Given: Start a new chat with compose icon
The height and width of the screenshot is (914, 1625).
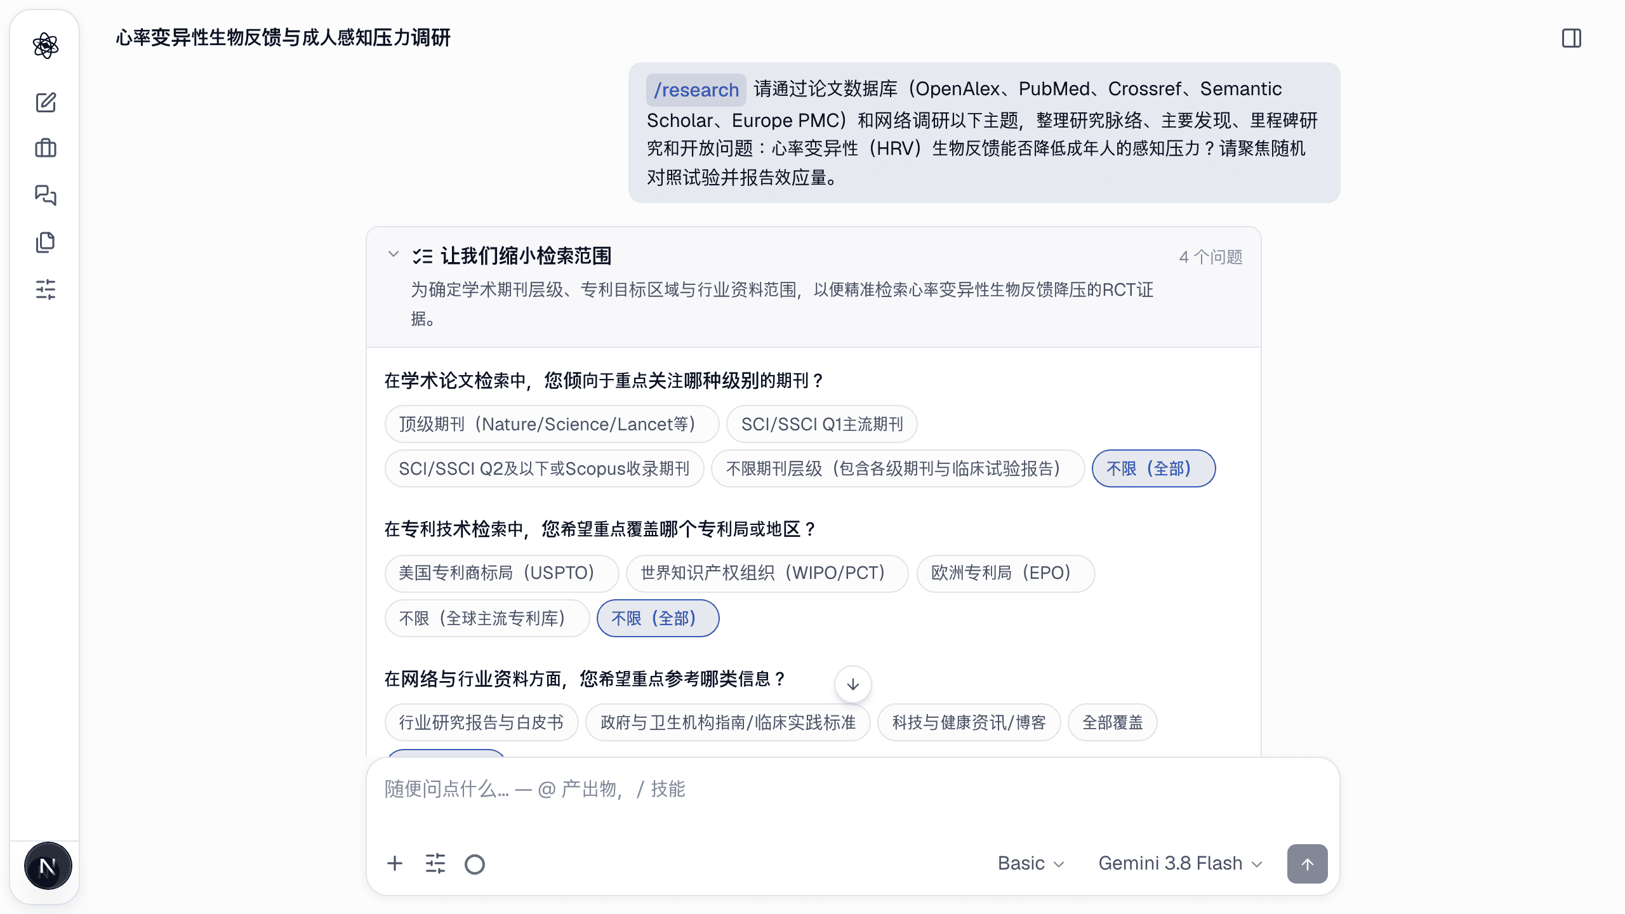Looking at the screenshot, I should (46, 102).
